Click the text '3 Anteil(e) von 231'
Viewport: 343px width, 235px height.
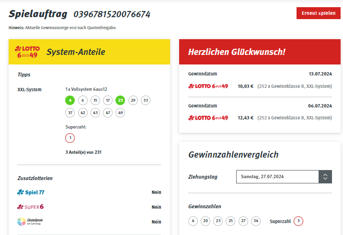83,152
